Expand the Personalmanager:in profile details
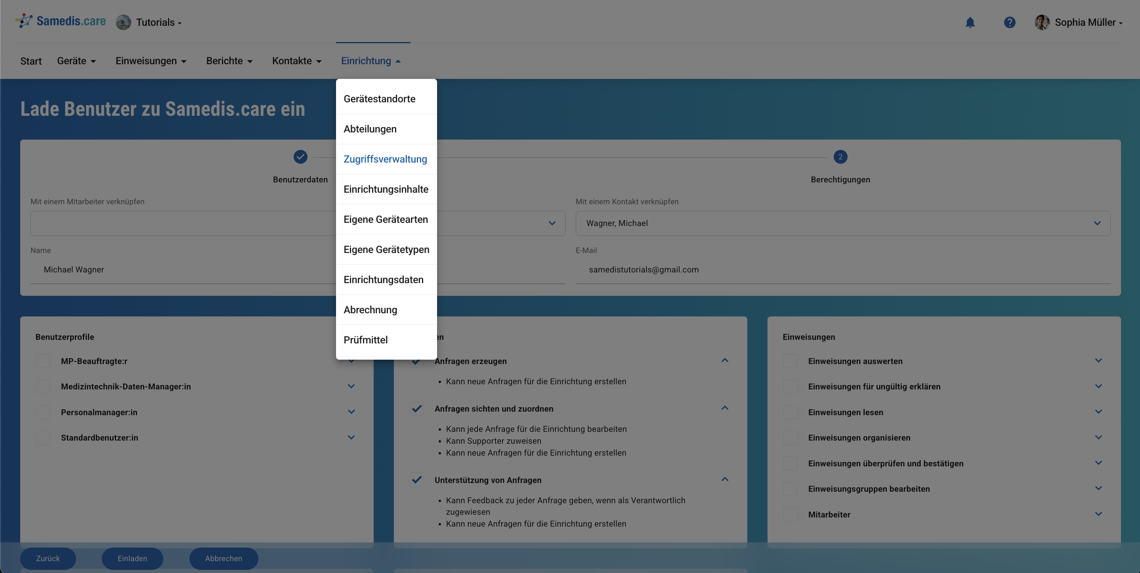Screen dimensions: 1140x573 (x=351, y=412)
